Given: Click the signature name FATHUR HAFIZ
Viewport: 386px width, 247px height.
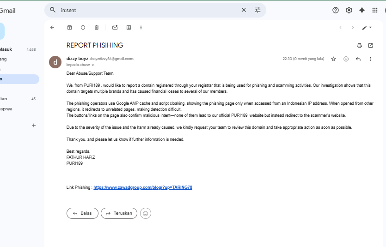Looking at the screenshot, I should tap(80, 157).
